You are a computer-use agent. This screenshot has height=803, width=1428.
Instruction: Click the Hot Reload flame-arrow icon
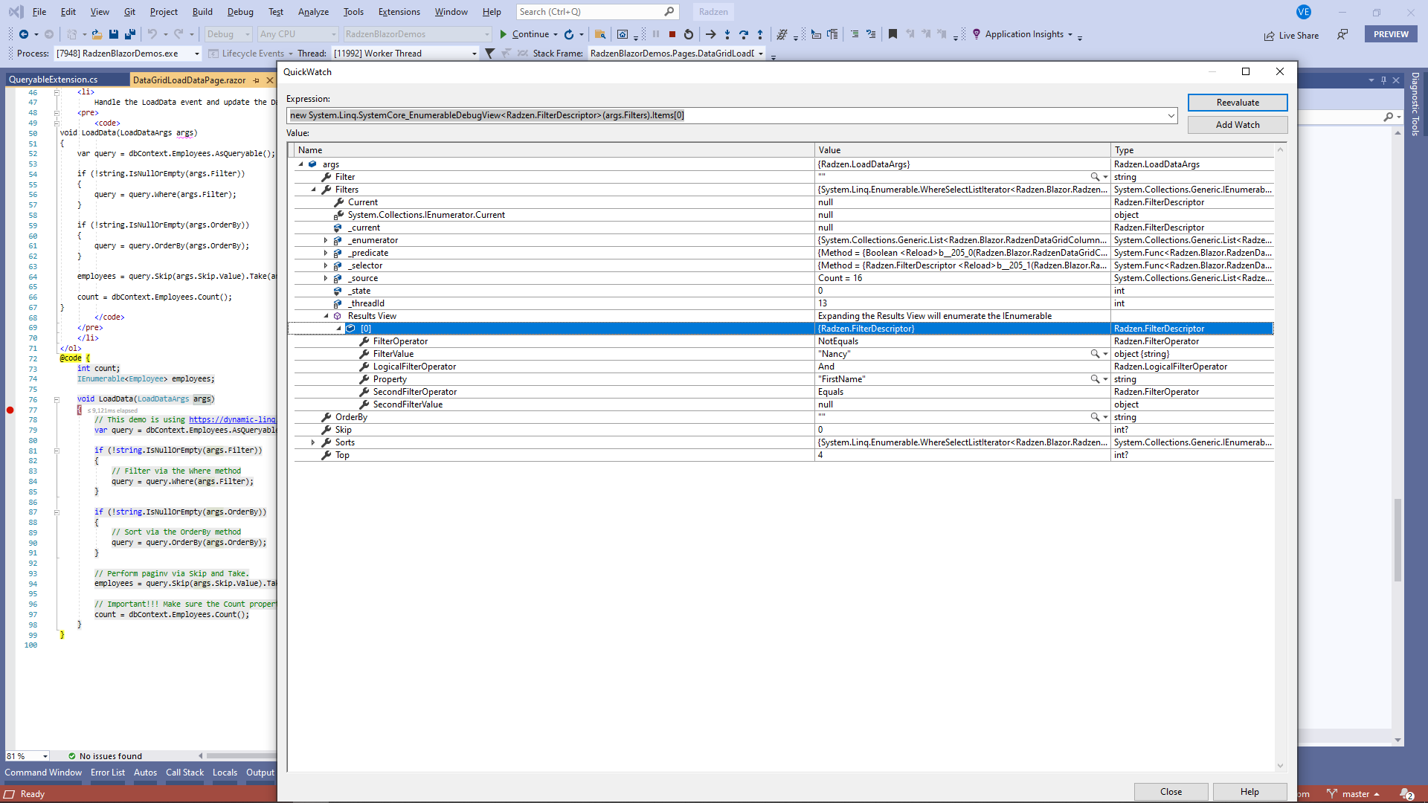click(x=569, y=34)
